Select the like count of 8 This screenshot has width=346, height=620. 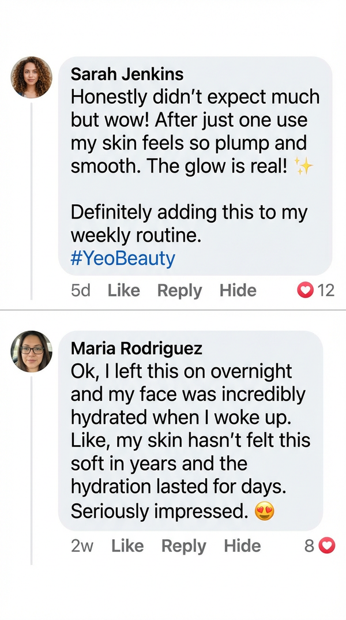[310, 546]
